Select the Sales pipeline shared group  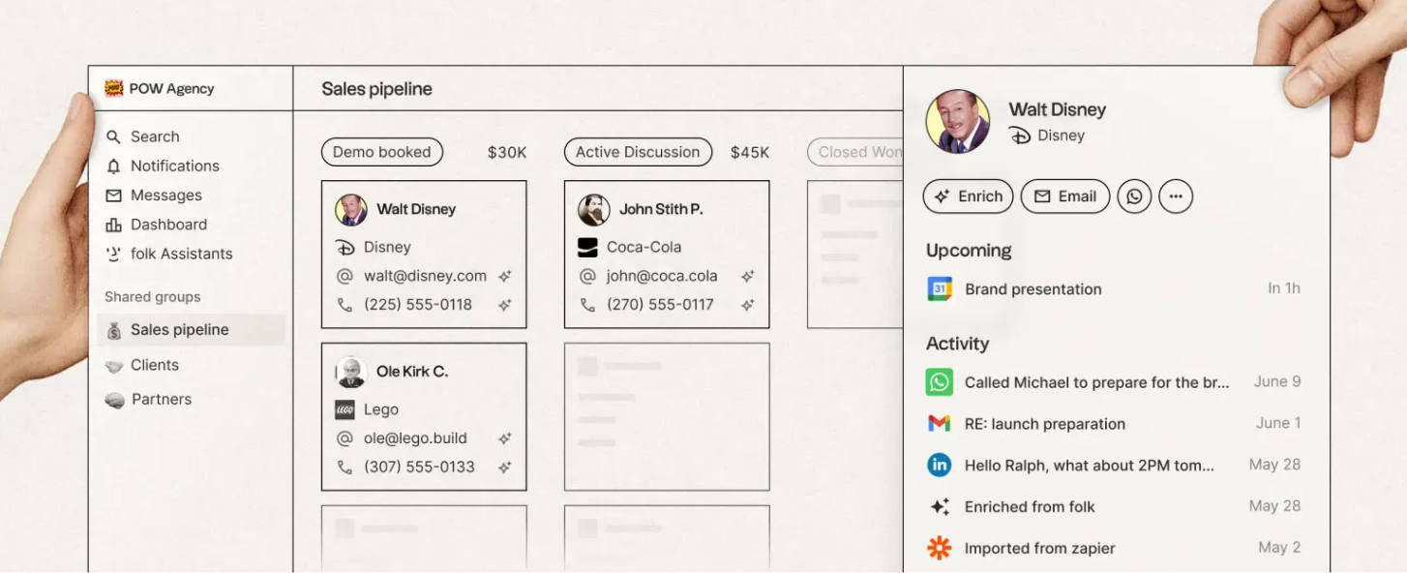[x=192, y=329]
